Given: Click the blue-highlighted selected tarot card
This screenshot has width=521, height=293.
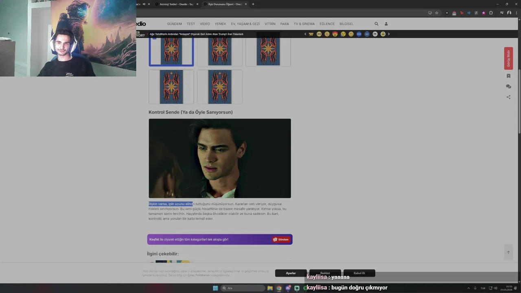Looking at the screenshot, I should point(171,51).
